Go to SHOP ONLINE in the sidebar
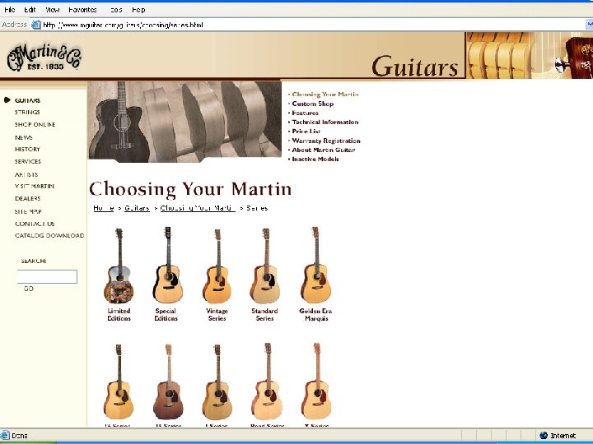This screenshot has height=444, width=593. pyautogui.click(x=35, y=125)
